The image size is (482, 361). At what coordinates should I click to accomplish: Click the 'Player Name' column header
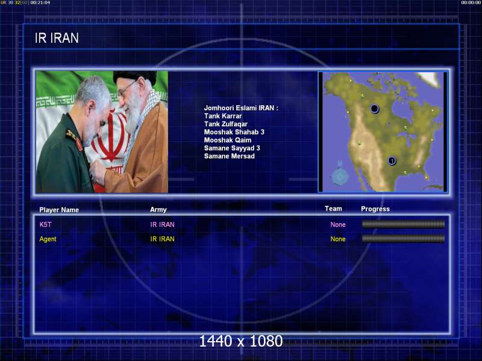click(59, 210)
